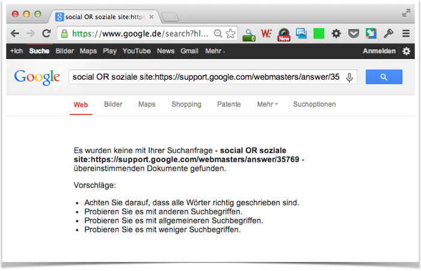Image resolution: width=421 pixels, height=271 pixels.
Task: Click the blue magnifier search button
Action: pos(384,77)
